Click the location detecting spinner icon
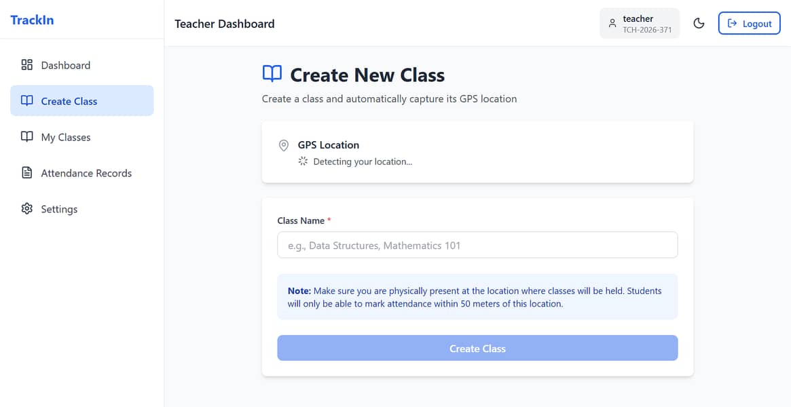The image size is (791, 407). coord(303,161)
